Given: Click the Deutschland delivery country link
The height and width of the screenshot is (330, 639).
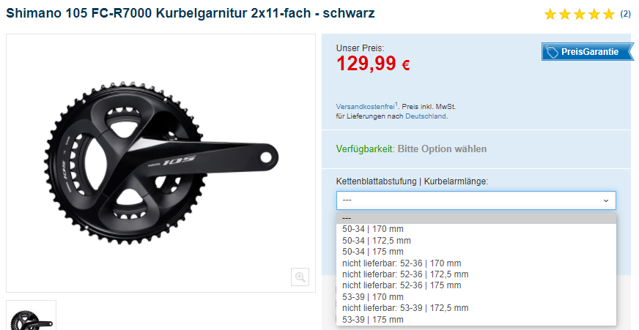Looking at the screenshot, I should pos(426,116).
